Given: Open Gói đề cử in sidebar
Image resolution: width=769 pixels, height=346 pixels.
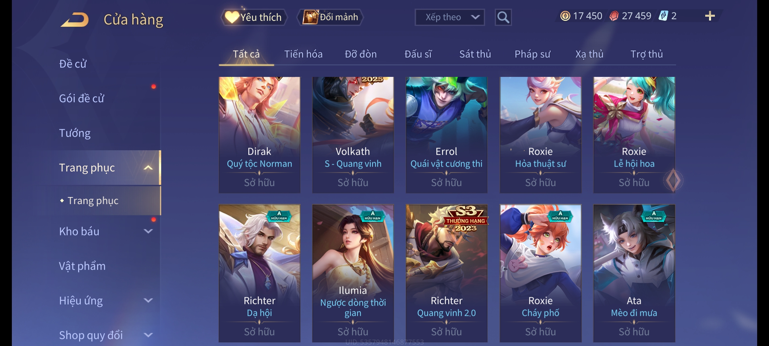Looking at the screenshot, I should [x=81, y=98].
